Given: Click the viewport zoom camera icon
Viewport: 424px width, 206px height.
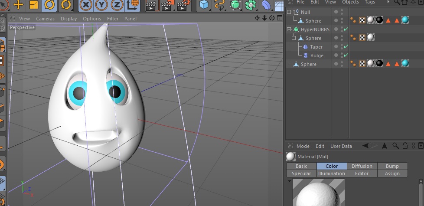Looking at the screenshot, I should tap(264, 18).
